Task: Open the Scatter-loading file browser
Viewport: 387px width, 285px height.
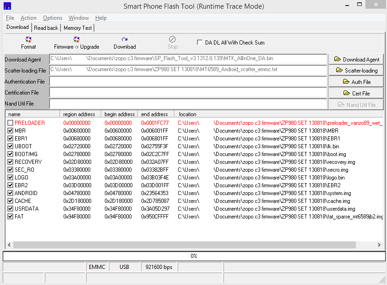Action: pos(356,71)
